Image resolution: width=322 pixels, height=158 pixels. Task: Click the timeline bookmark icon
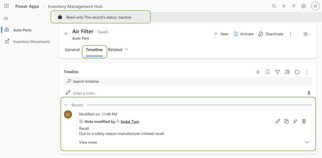pyautogui.click(x=268, y=72)
